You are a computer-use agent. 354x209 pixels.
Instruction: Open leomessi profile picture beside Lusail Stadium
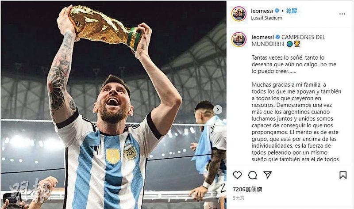click(x=239, y=13)
